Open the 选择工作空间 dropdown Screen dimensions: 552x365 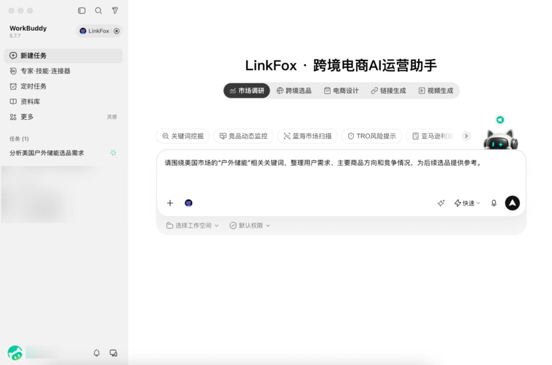click(x=193, y=225)
